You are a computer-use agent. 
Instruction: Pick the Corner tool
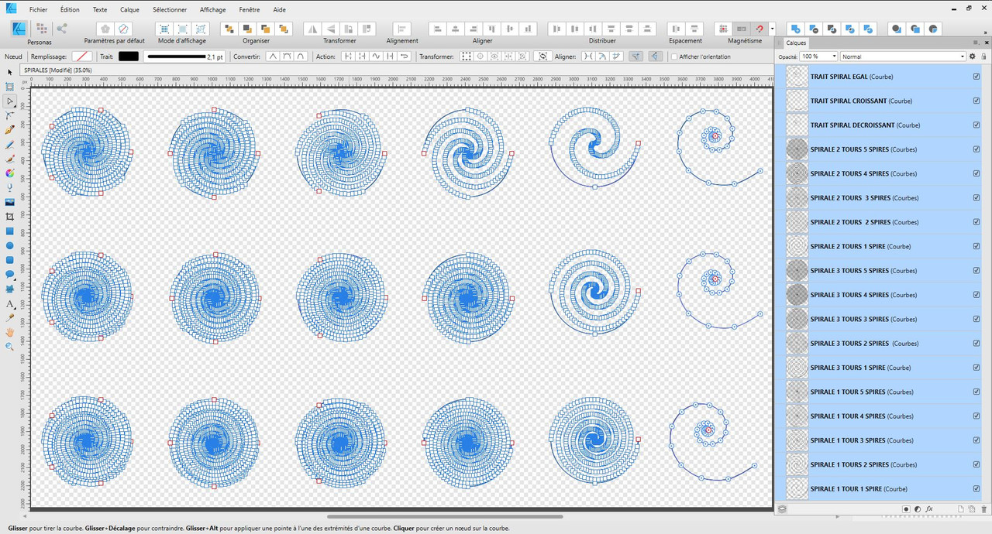tap(10, 115)
